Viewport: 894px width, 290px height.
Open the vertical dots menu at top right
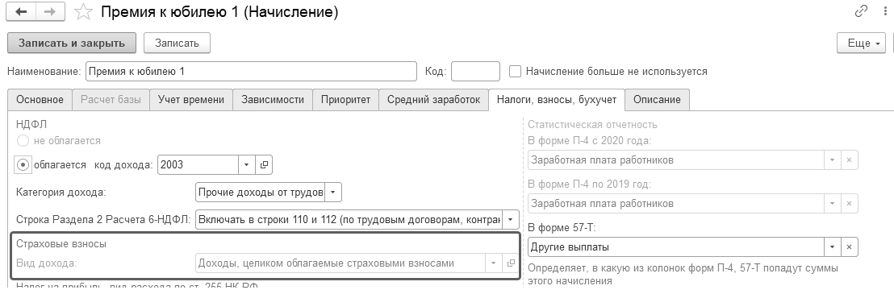[885, 10]
